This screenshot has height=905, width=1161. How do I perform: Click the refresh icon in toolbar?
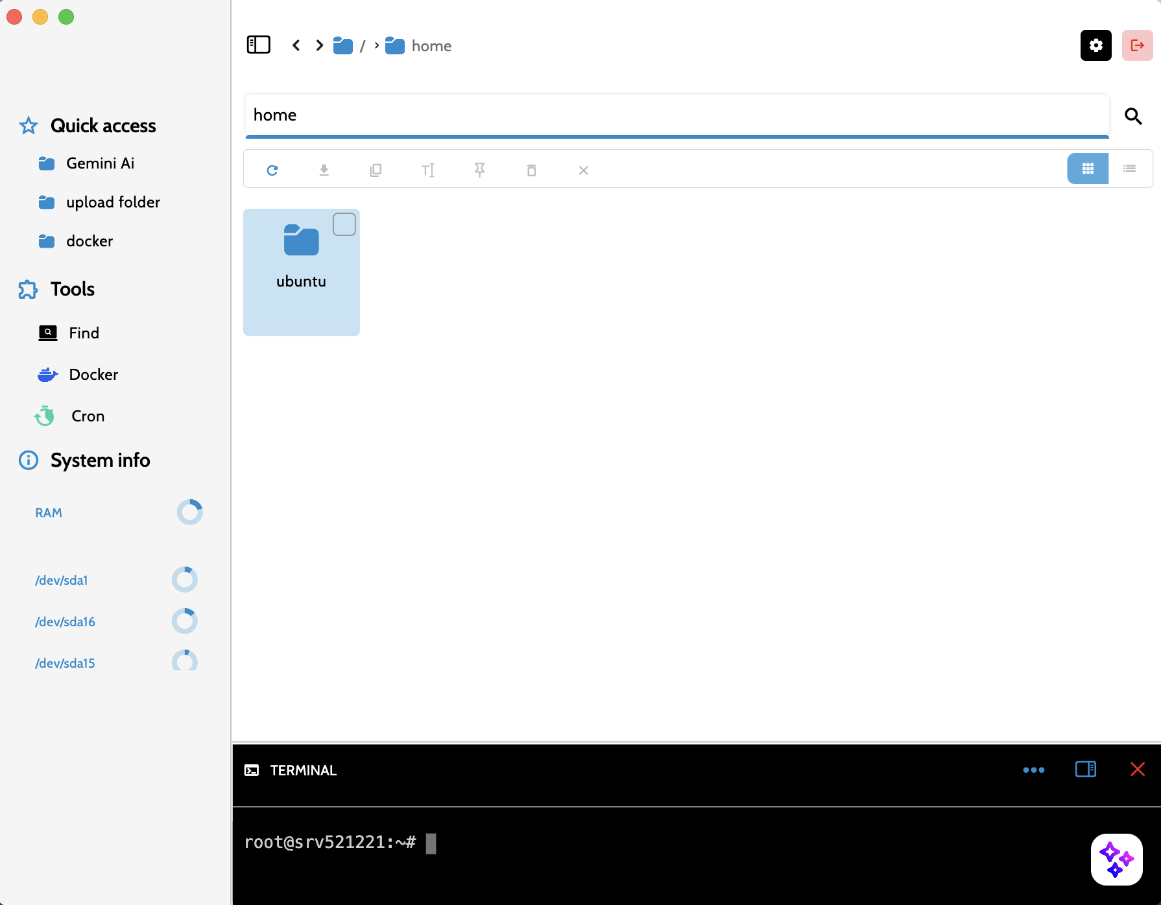(272, 170)
